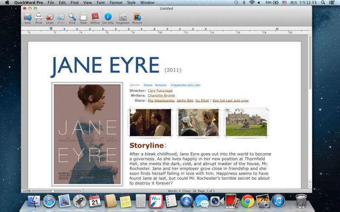Open Reminders checklist icon in Dock
340x212 pixels.
click(x=171, y=201)
